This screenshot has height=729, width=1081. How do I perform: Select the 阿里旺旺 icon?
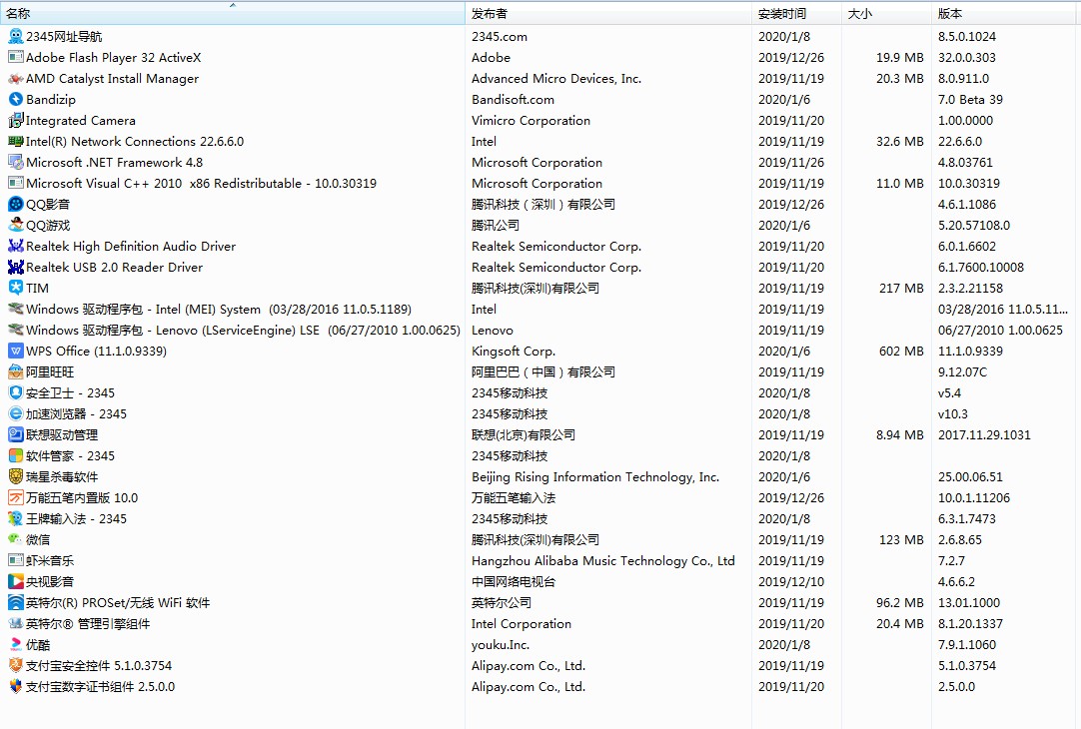15,372
